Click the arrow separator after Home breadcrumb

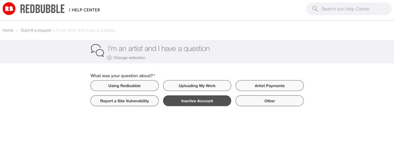click(x=17, y=30)
